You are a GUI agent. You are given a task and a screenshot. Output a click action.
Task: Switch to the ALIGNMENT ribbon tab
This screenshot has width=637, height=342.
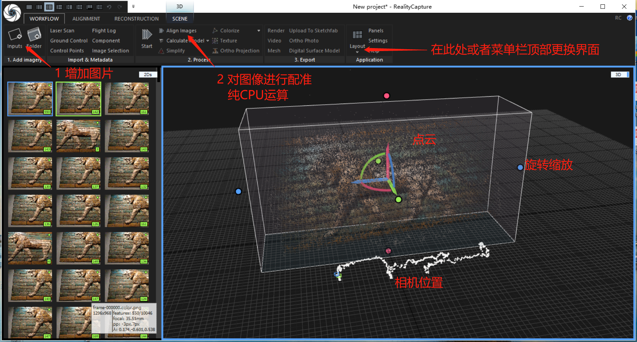[86, 19]
